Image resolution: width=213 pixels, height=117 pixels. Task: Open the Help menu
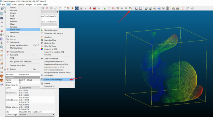pos(45,5)
